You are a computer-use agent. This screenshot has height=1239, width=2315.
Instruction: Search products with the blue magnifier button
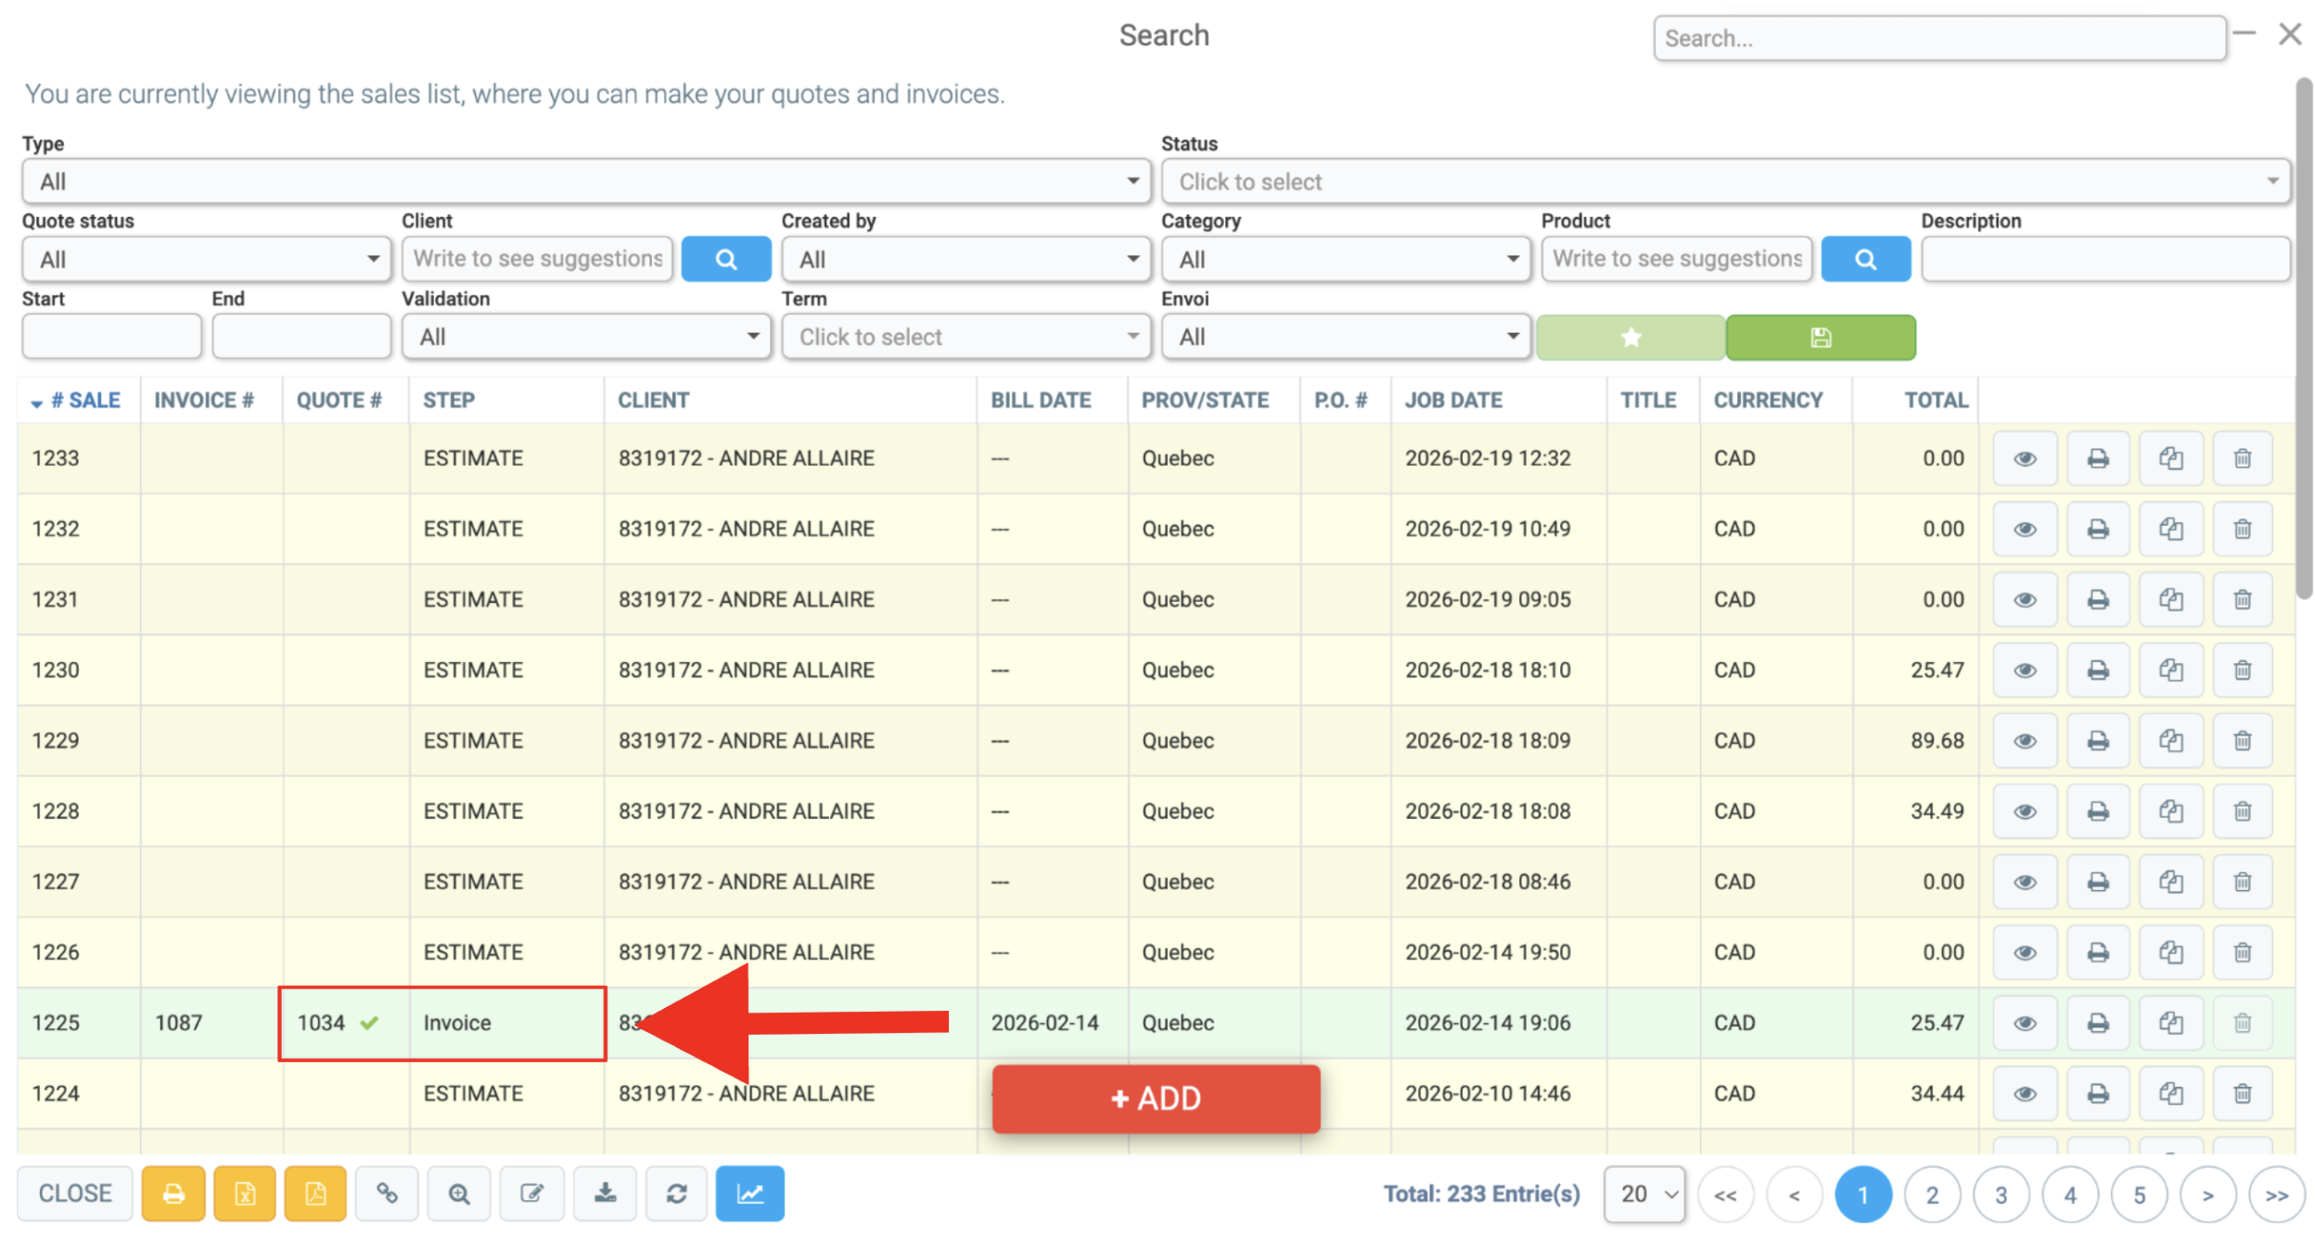(x=1865, y=259)
